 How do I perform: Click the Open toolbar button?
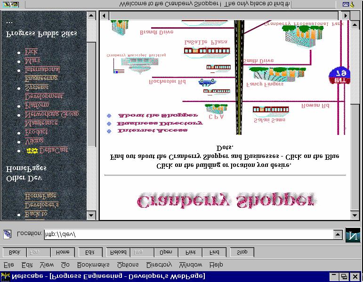[166, 252]
